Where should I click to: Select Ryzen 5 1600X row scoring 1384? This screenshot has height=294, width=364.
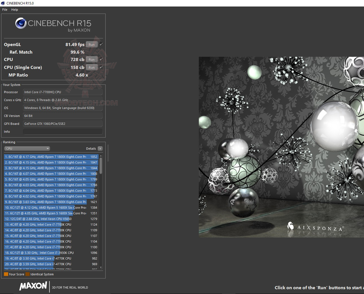(x=51, y=208)
